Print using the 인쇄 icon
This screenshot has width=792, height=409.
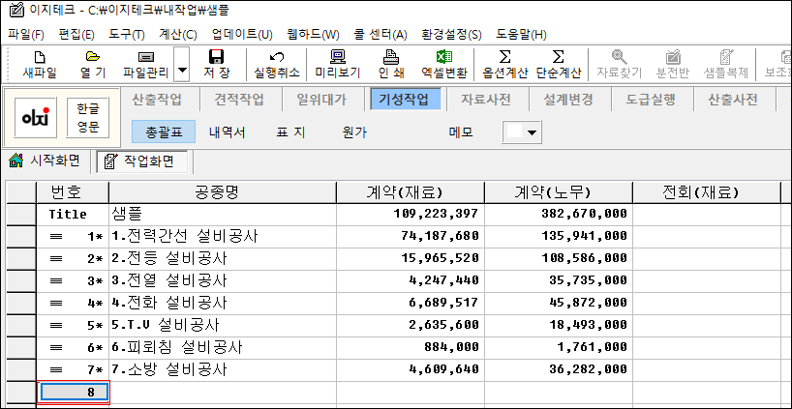pos(391,64)
